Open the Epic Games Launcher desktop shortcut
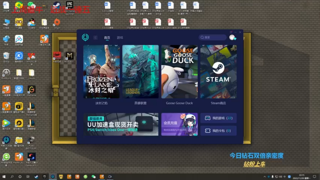The height and width of the screenshot is (180, 320). (70, 7)
